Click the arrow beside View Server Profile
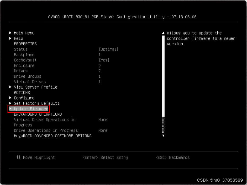 10,87
